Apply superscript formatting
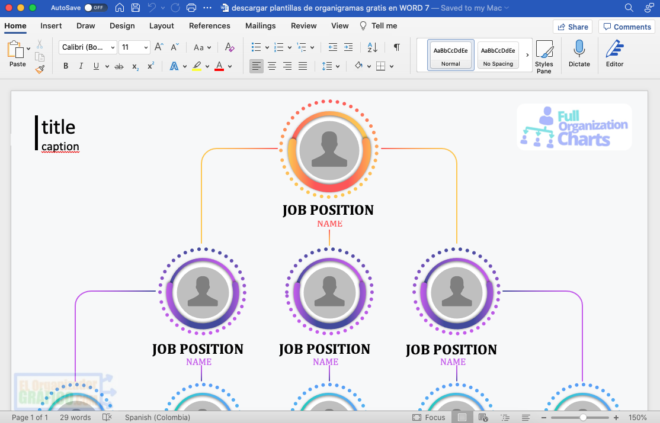The width and height of the screenshot is (660, 423). pyautogui.click(x=150, y=66)
